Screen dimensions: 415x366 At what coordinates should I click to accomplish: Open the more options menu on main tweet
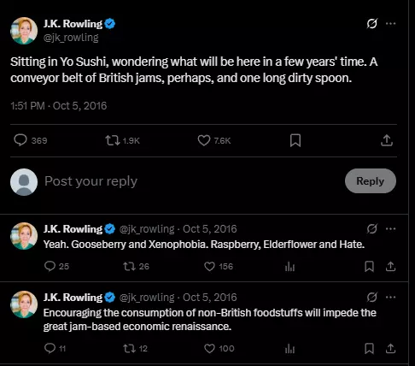(x=390, y=24)
